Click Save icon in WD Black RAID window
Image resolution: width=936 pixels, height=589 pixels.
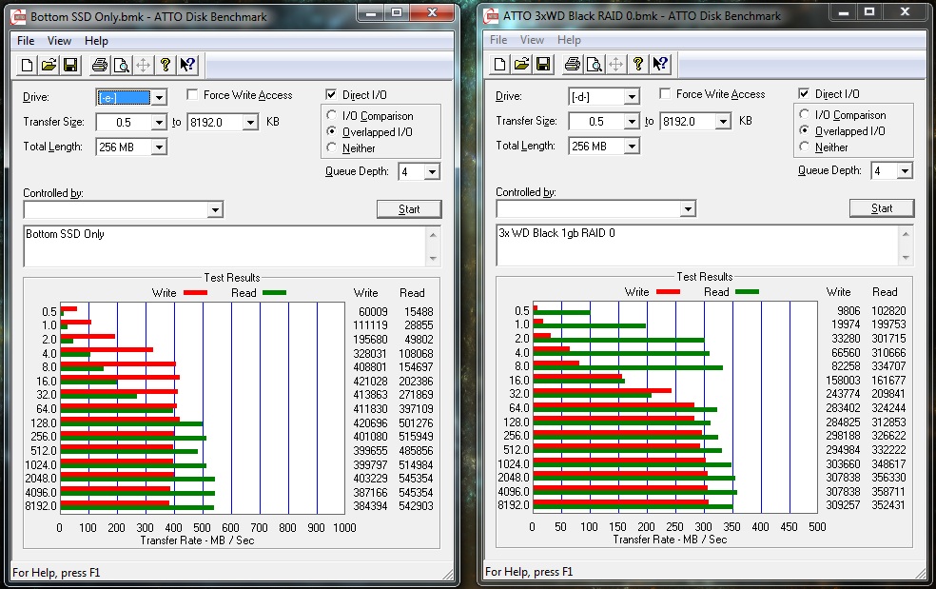pos(542,64)
